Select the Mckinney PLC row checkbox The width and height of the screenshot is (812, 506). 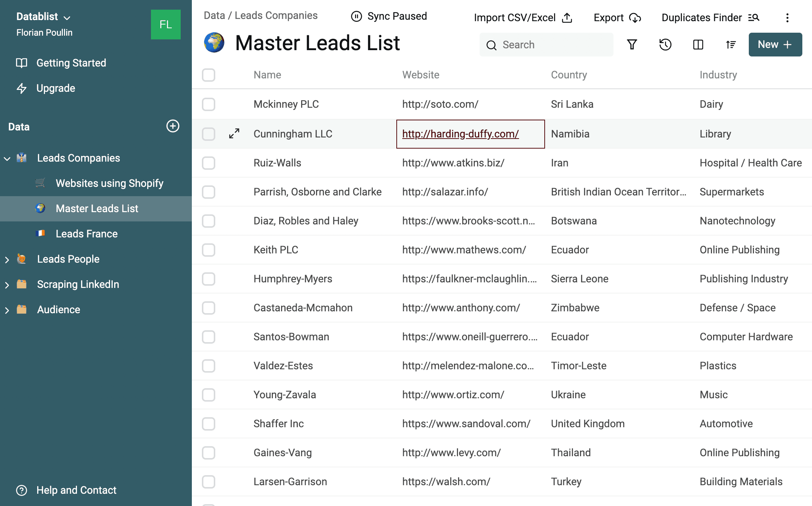pyautogui.click(x=209, y=104)
